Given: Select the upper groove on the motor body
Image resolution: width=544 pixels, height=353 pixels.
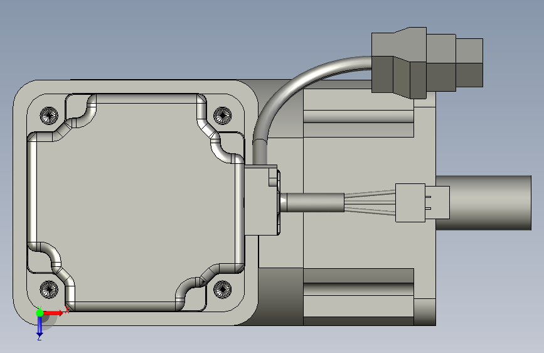Looking at the screenshot, I should coord(358,117).
